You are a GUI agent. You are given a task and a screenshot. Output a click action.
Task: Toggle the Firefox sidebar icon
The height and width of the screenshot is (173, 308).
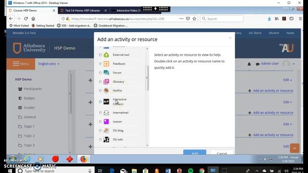[292, 19]
